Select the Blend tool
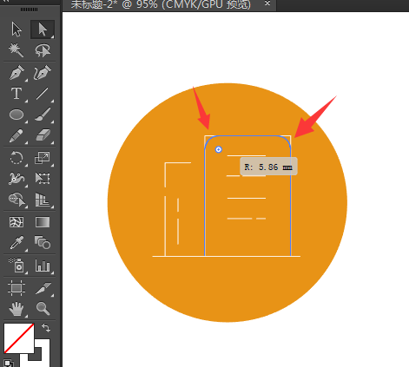Screen dimensions: 409x367 (x=43, y=243)
